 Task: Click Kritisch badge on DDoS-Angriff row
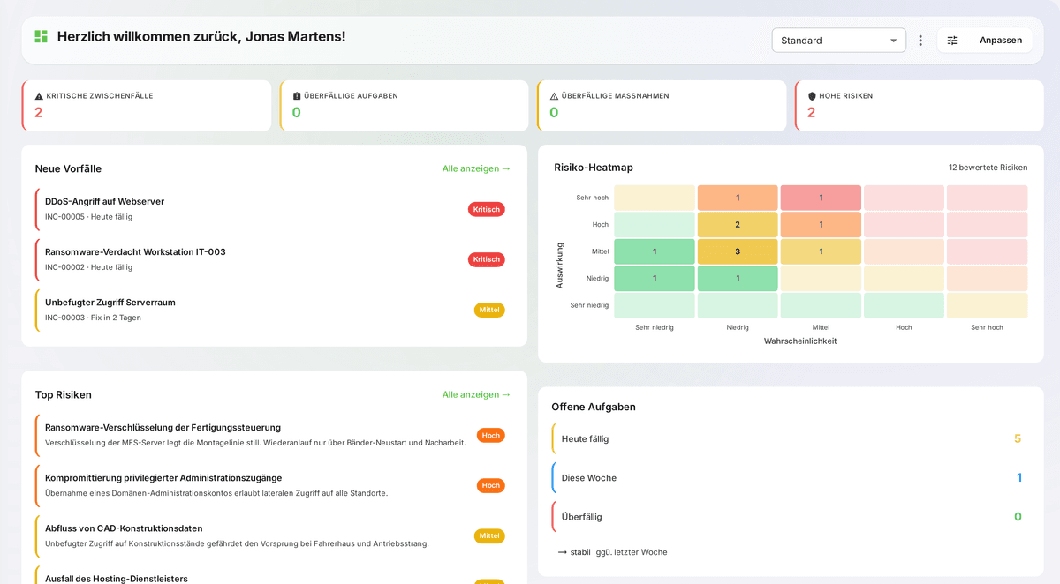click(x=487, y=209)
